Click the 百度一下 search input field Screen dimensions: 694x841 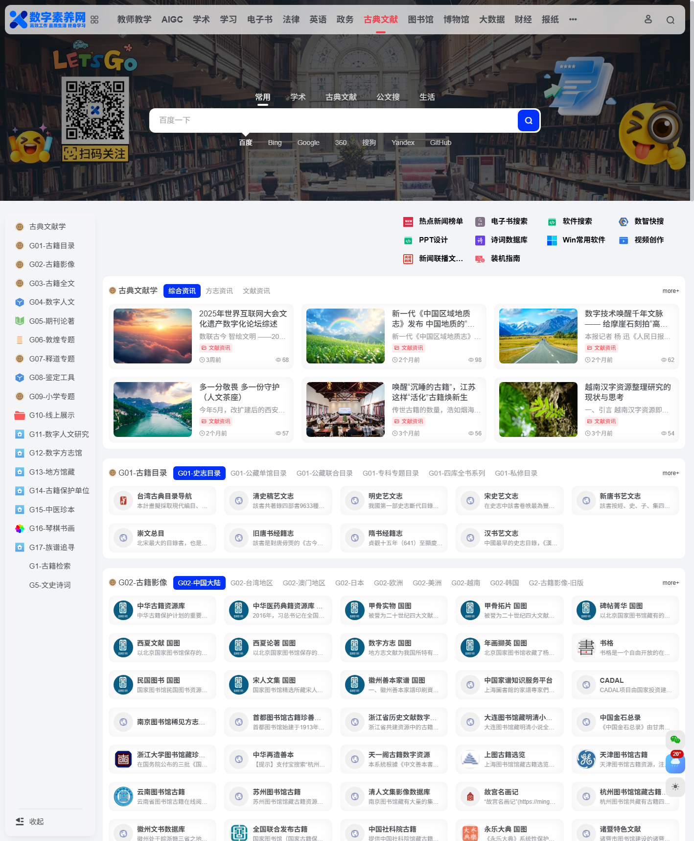click(333, 120)
